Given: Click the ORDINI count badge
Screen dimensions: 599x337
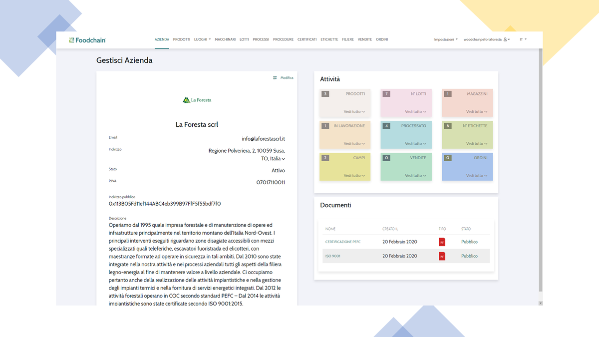Looking at the screenshot, I should [x=448, y=158].
